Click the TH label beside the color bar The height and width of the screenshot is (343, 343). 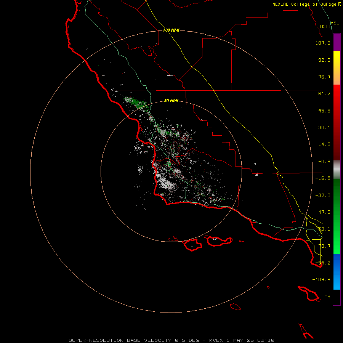click(327, 297)
